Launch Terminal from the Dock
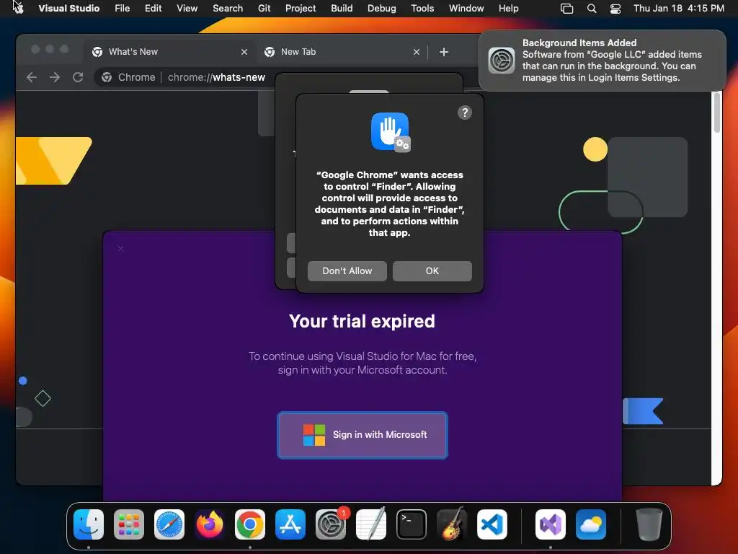 click(412, 524)
